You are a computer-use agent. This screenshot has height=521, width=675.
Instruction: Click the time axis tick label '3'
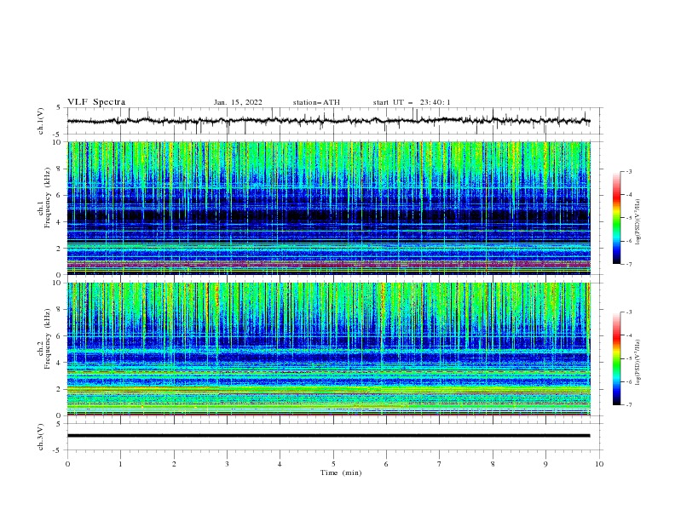pos(227,464)
